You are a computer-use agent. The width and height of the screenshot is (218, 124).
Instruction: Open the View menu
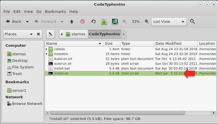pos(28,12)
